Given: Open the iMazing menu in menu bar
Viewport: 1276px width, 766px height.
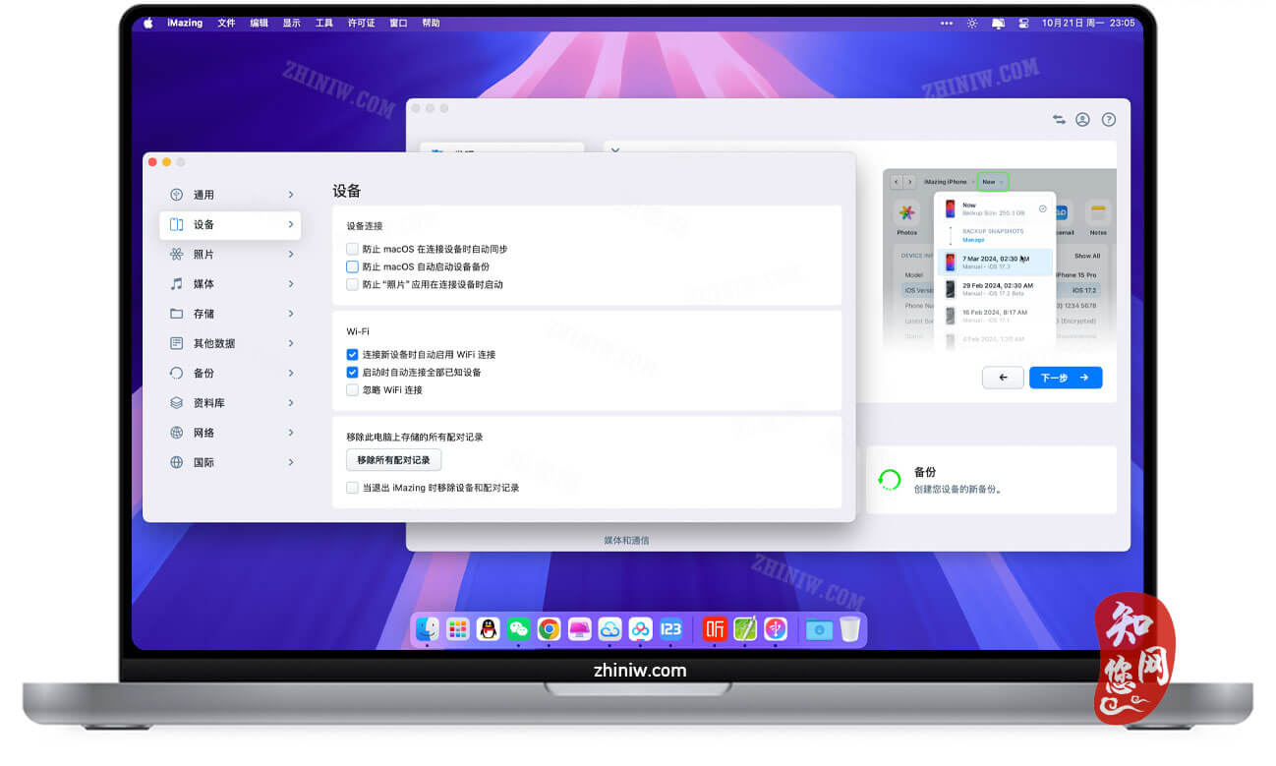Looking at the screenshot, I should 185,23.
